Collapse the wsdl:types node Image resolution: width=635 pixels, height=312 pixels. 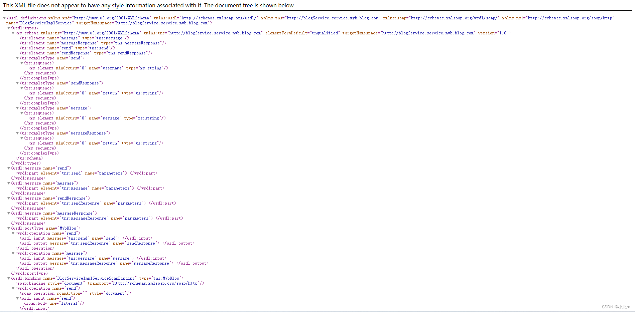[9, 28]
